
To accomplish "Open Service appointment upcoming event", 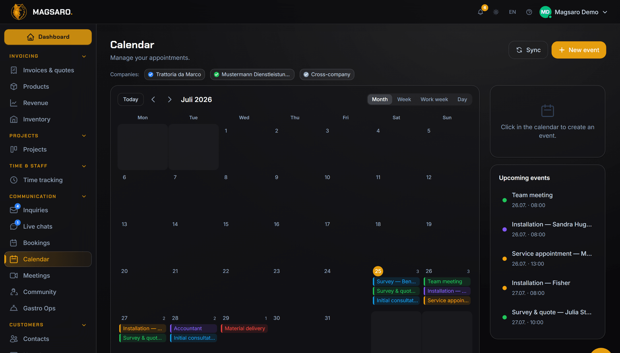I will [547, 258].
